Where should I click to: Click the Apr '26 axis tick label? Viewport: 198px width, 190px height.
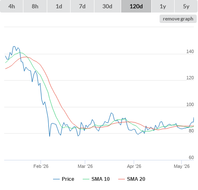[134, 166]
